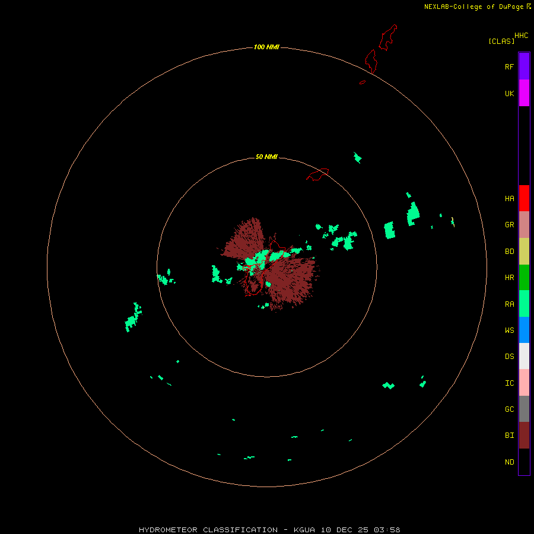534x534 pixels.
Task: Click the [CLAS] legend heading
Action: tap(501, 41)
